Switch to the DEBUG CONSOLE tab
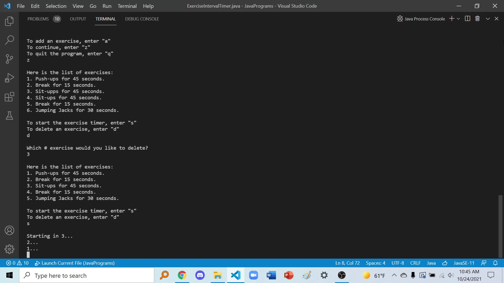The height and width of the screenshot is (283, 504). (142, 19)
